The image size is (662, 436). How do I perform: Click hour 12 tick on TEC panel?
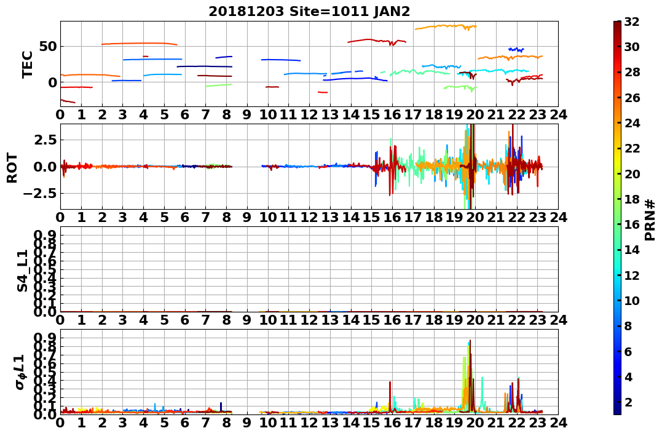point(309,115)
